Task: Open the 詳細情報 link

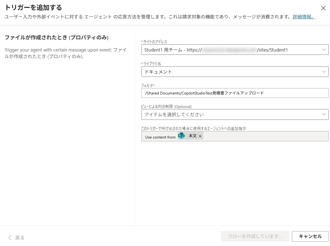Action: tap(304, 17)
